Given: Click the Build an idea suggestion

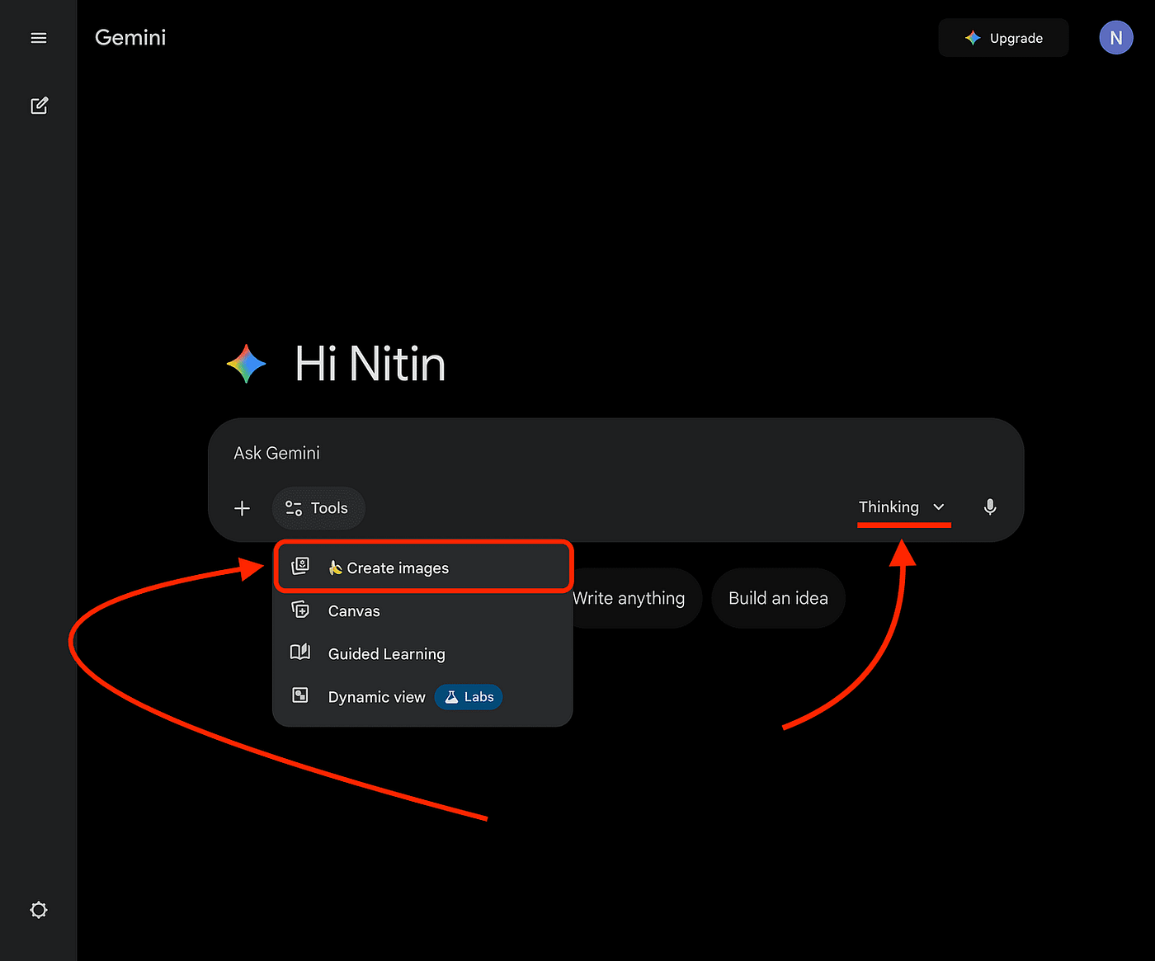Looking at the screenshot, I should tap(778, 598).
